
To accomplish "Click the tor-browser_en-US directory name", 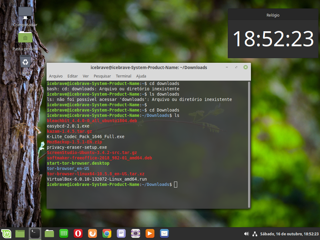I will (68, 168).
